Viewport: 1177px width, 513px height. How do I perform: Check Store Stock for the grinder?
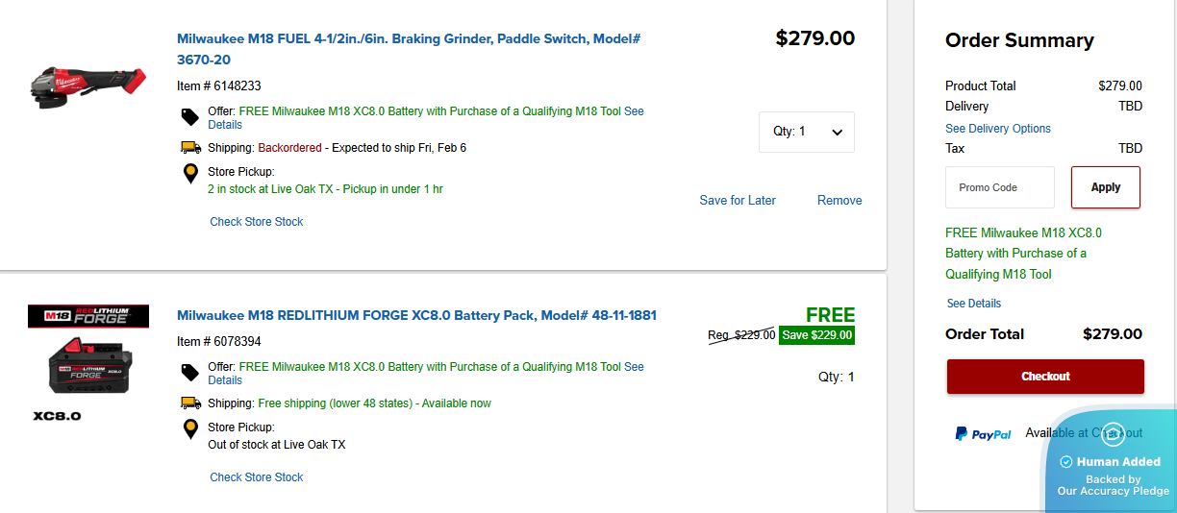(x=257, y=222)
